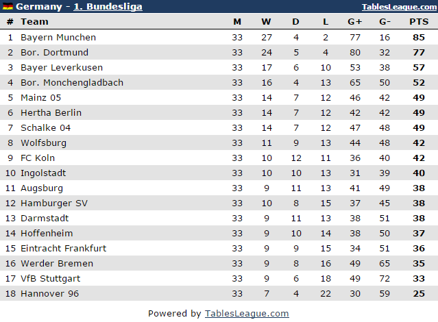Select the Mainz 05 row
This screenshot has height=322, width=438.
click(x=40, y=97)
